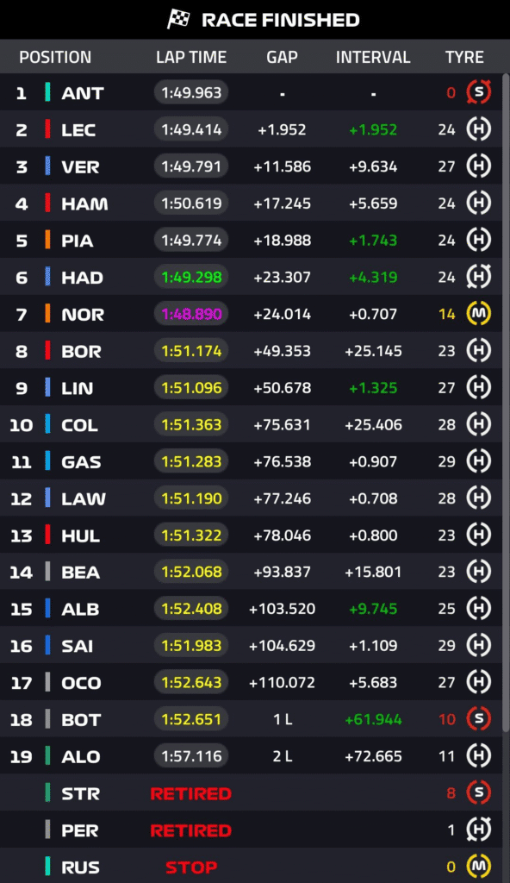Click ANT's 1:49.963 lap time pill
Image resolution: width=510 pixels, height=883 pixels.
(191, 92)
